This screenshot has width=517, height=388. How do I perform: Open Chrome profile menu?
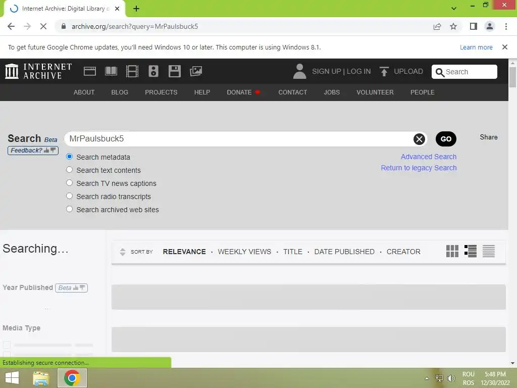tap(490, 26)
